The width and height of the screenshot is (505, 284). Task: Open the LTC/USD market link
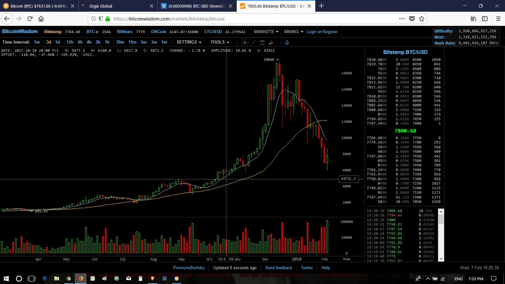pyautogui.click(x=213, y=32)
